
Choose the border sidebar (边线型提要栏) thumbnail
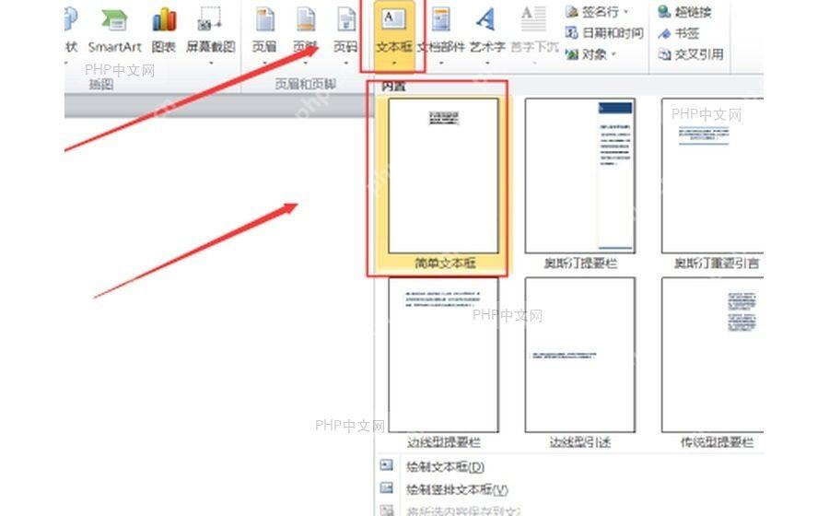point(444,354)
